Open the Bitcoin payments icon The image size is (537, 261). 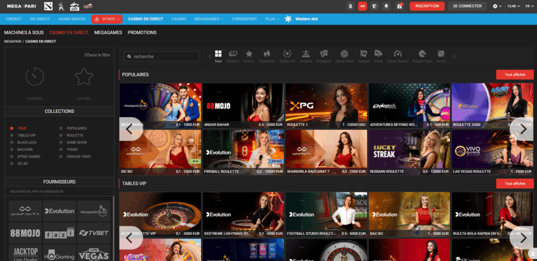point(350,6)
